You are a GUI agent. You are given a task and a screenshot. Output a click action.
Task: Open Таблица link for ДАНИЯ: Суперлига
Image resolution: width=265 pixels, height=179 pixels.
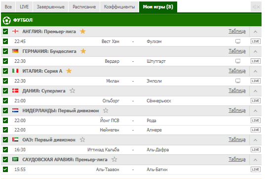237,90
